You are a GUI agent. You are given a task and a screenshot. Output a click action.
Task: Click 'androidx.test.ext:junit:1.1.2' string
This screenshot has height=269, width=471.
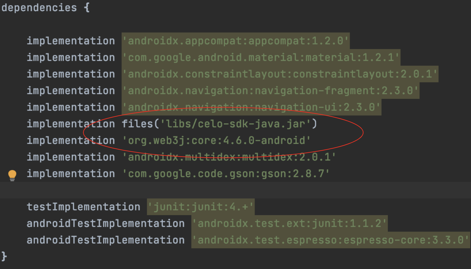coord(289,223)
